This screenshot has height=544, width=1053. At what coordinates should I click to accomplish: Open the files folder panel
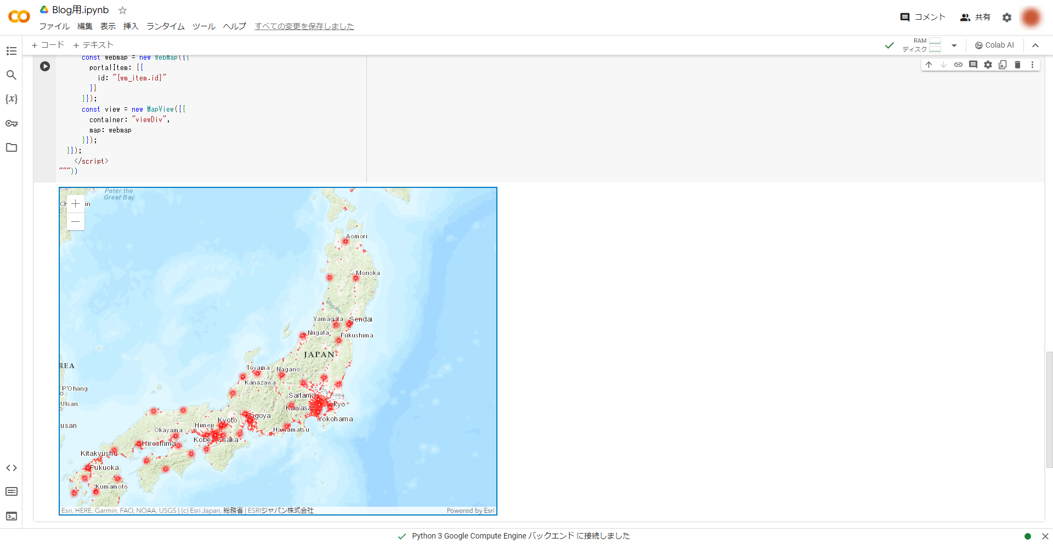click(x=12, y=147)
